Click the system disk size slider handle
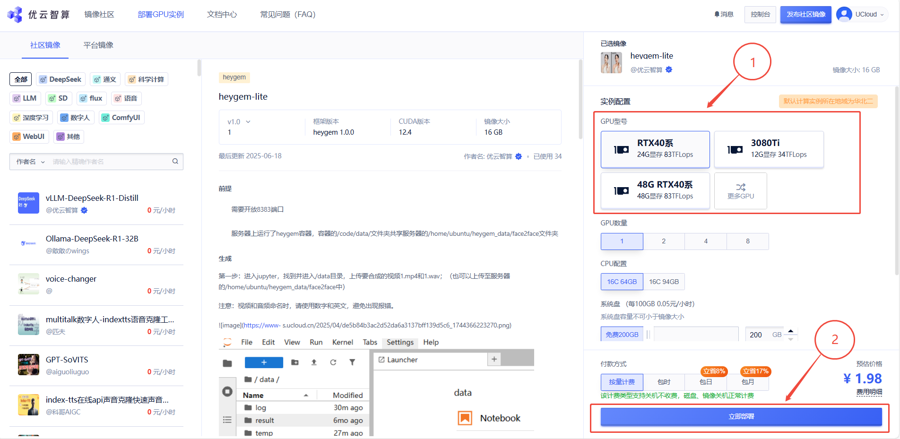 [x=649, y=335]
